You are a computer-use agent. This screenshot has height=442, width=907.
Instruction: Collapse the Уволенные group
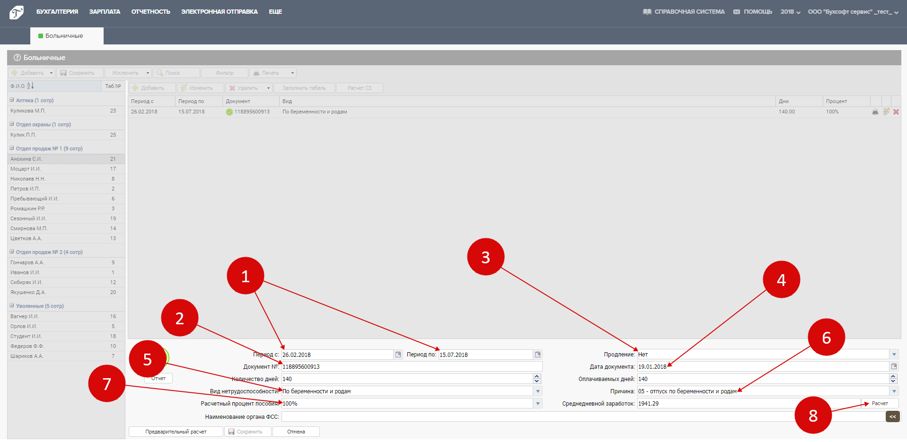[12, 305]
